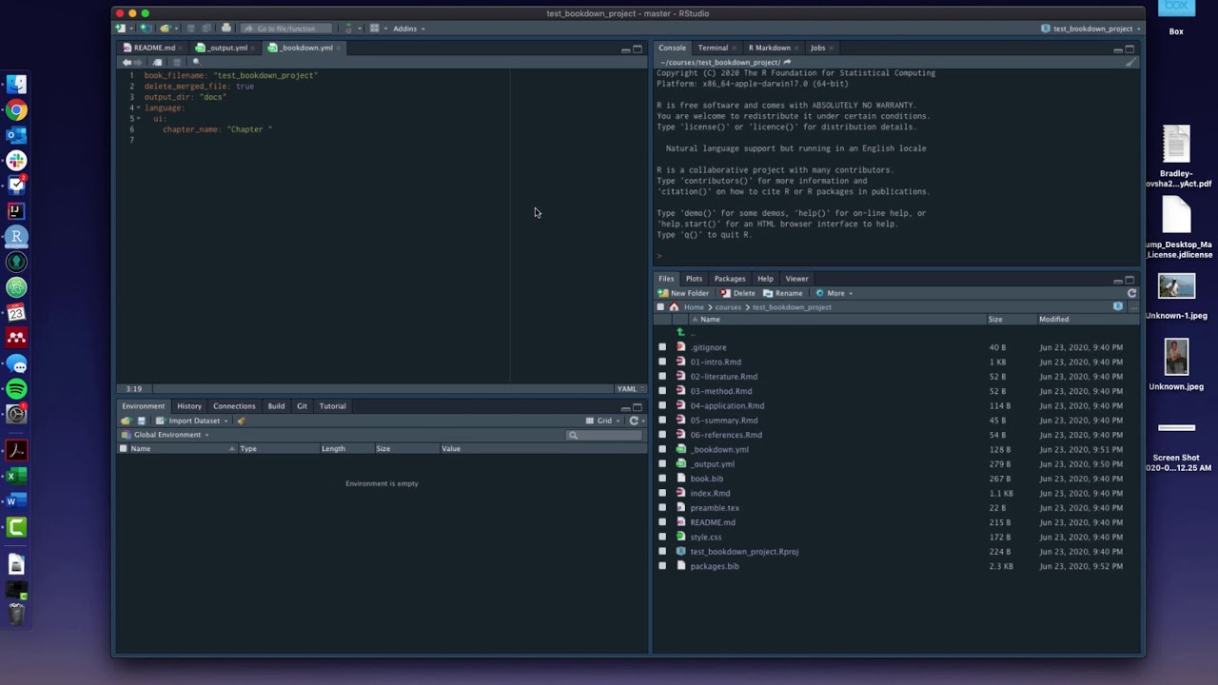Click the New Folder button

[684, 293]
